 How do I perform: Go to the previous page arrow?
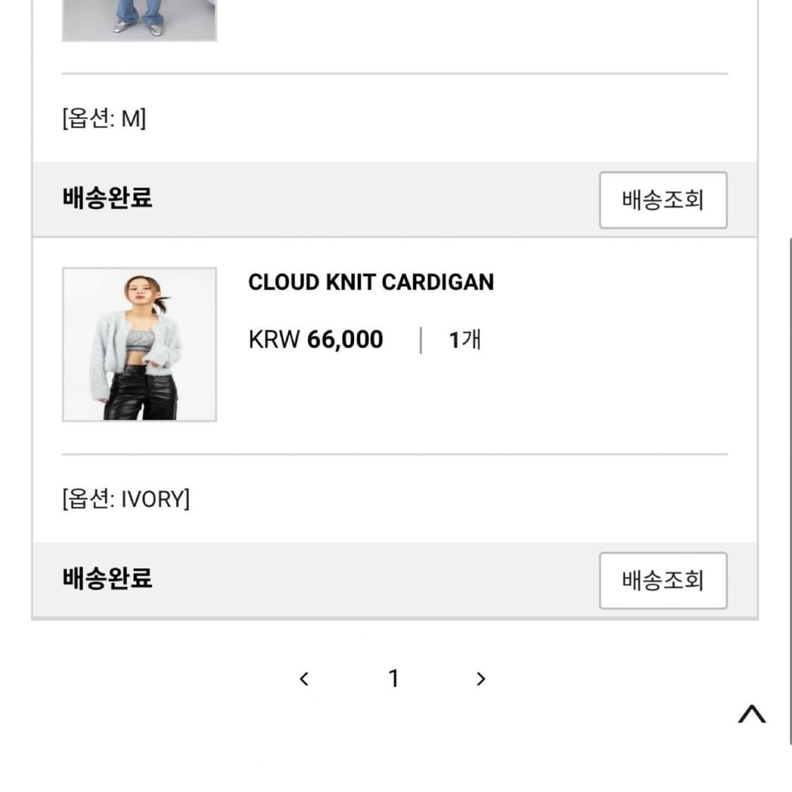click(x=304, y=679)
